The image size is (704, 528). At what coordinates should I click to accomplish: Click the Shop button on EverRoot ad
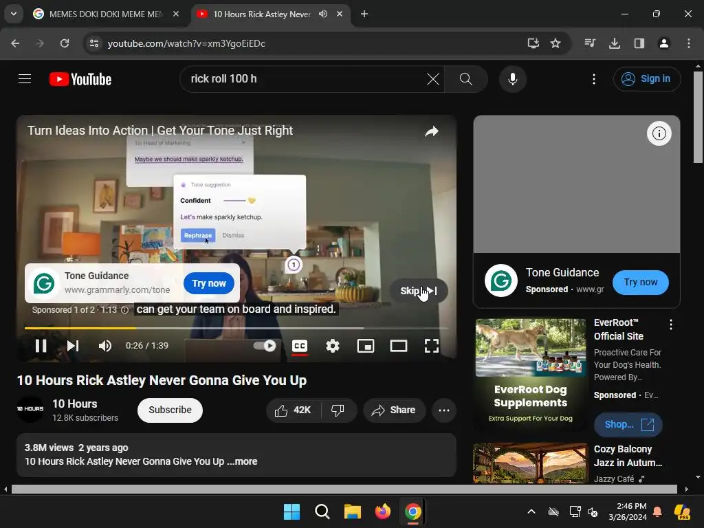628,424
